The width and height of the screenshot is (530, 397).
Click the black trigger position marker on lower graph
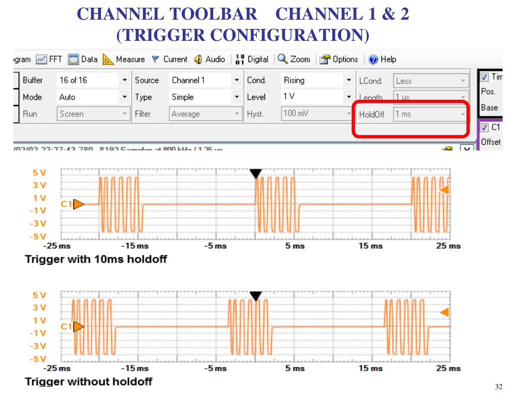pos(256,296)
